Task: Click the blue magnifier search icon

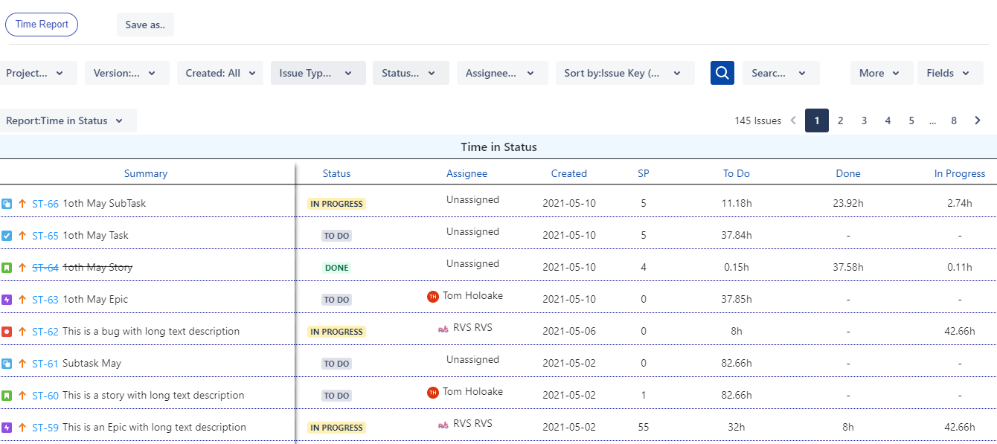Action: (722, 73)
